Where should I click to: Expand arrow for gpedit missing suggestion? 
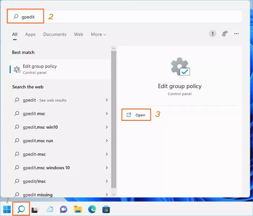click(x=107, y=195)
